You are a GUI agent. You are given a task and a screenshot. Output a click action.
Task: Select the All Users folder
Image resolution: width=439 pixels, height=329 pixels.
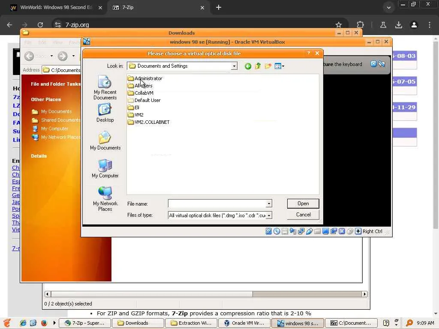pyautogui.click(x=140, y=86)
